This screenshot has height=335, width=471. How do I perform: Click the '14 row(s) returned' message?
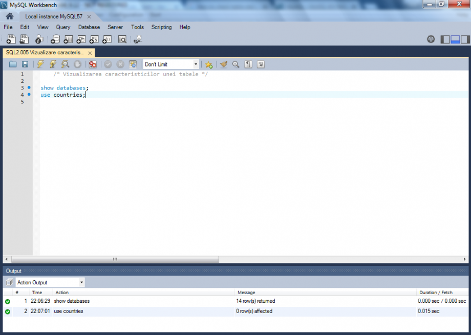255,301
